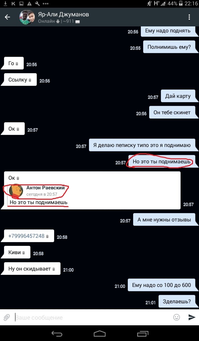
Task: Tap the Android recent apps button
Action: (x=142, y=333)
